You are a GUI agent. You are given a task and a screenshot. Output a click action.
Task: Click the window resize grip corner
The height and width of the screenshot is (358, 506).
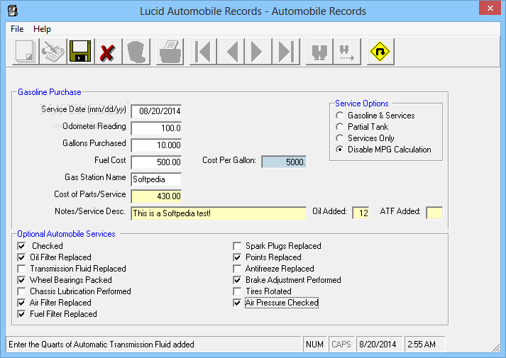click(496, 347)
